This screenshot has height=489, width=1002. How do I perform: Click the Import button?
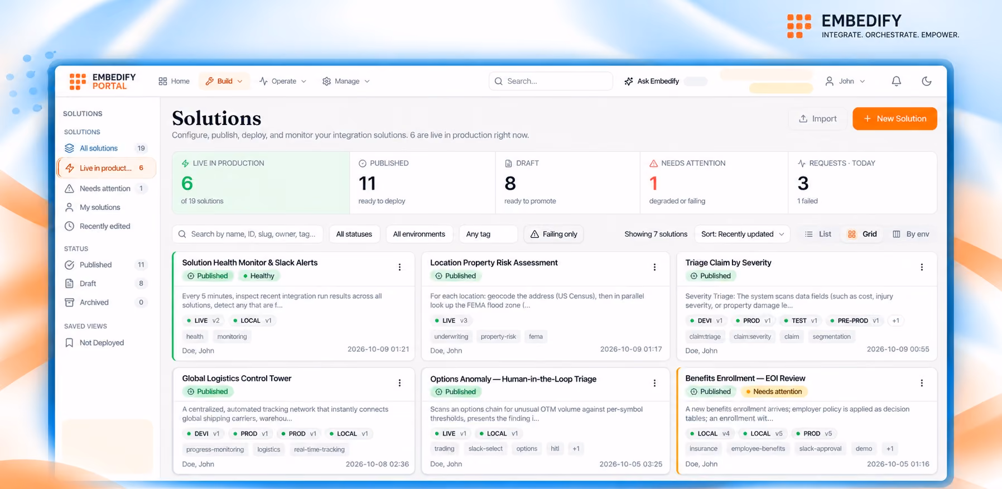[818, 119]
